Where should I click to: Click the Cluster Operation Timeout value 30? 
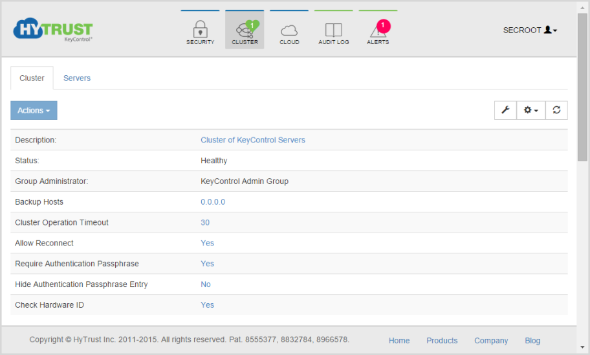pos(205,222)
